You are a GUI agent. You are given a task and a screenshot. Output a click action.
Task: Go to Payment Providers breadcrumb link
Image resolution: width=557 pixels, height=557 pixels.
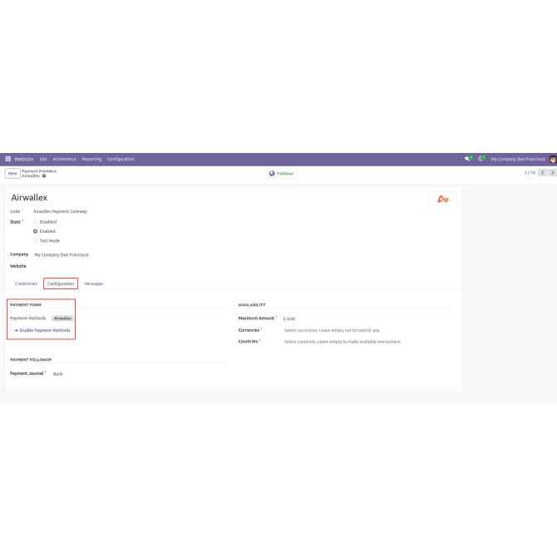(39, 171)
